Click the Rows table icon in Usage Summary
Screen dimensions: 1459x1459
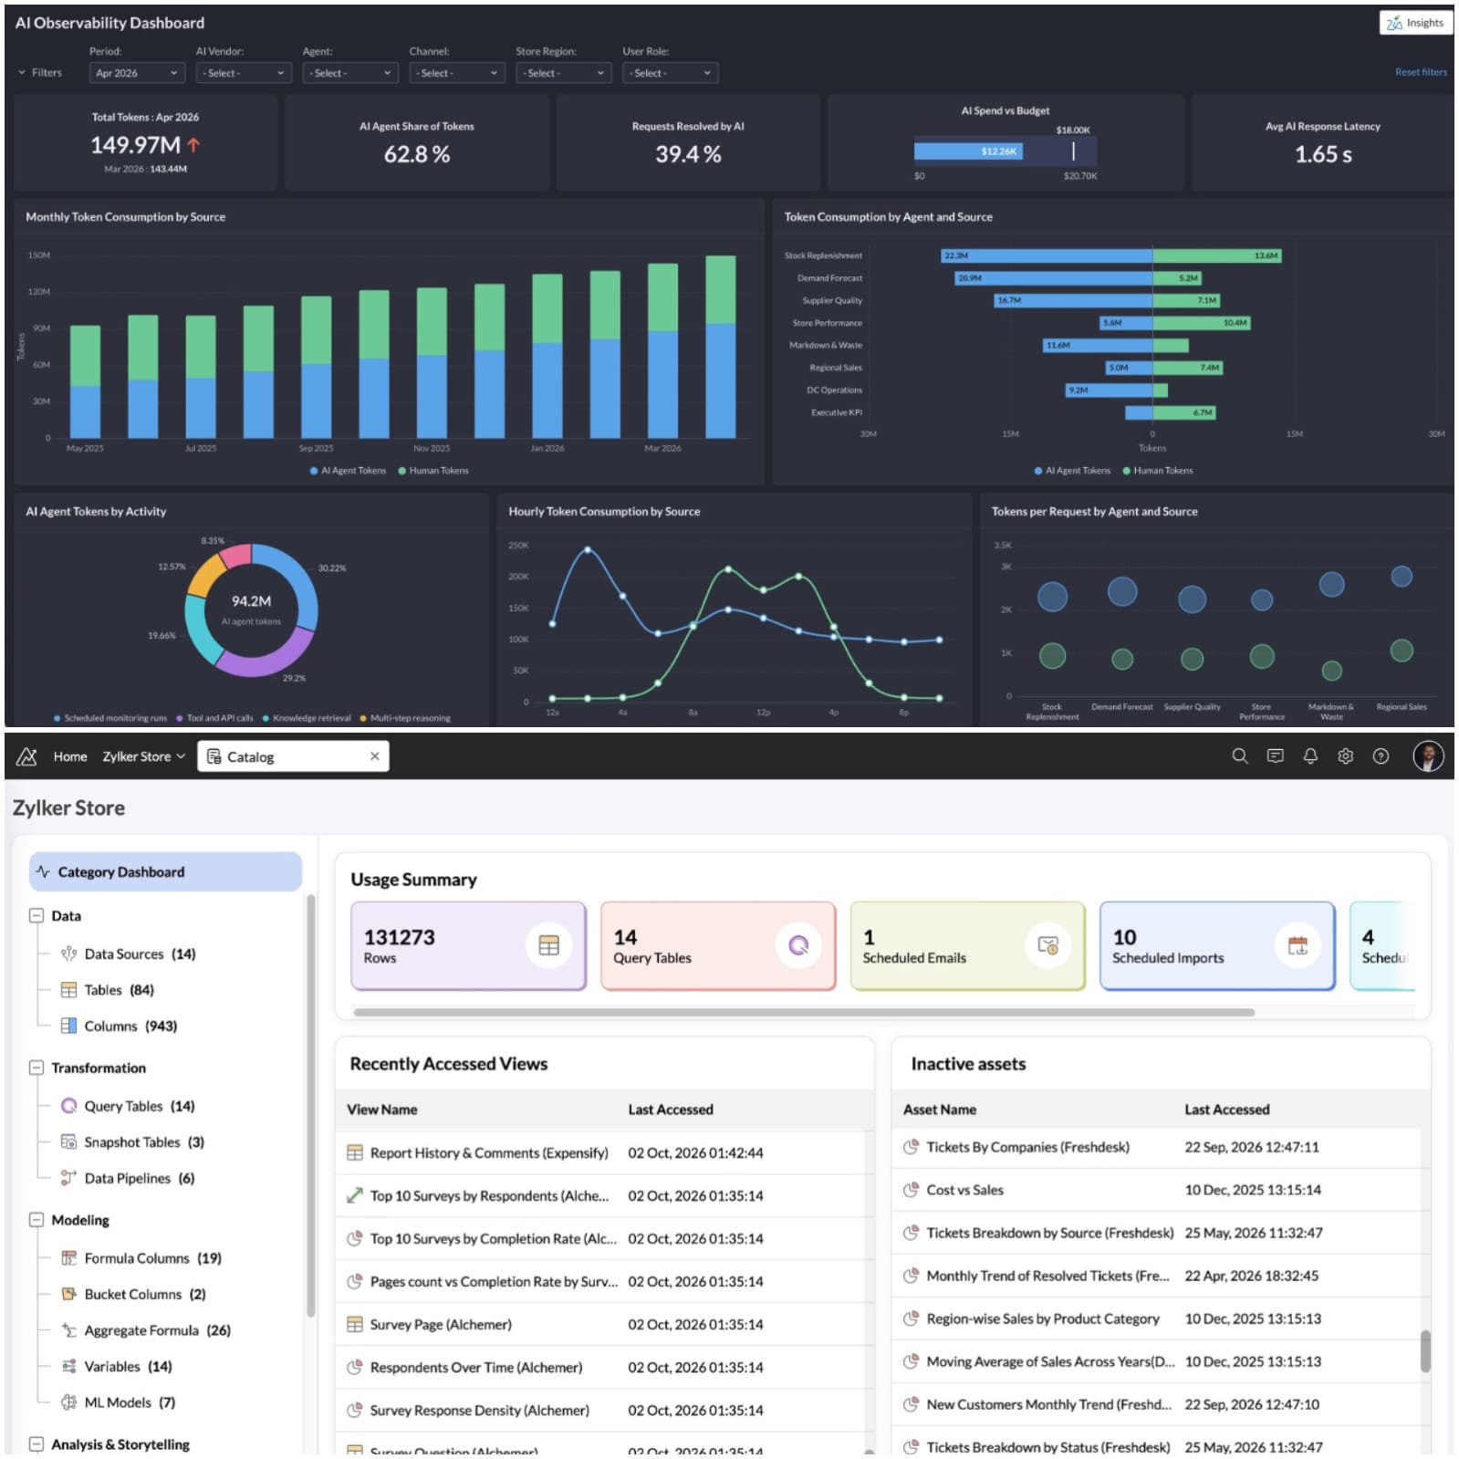(548, 945)
